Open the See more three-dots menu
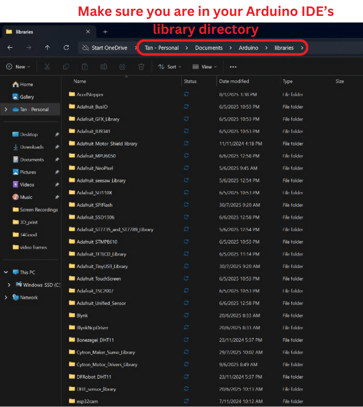The height and width of the screenshot is (407, 363). click(x=233, y=67)
